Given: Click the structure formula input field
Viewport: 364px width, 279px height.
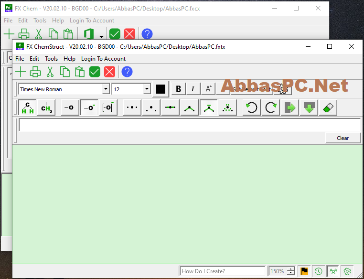Looking at the screenshot, I should [190, 125].
